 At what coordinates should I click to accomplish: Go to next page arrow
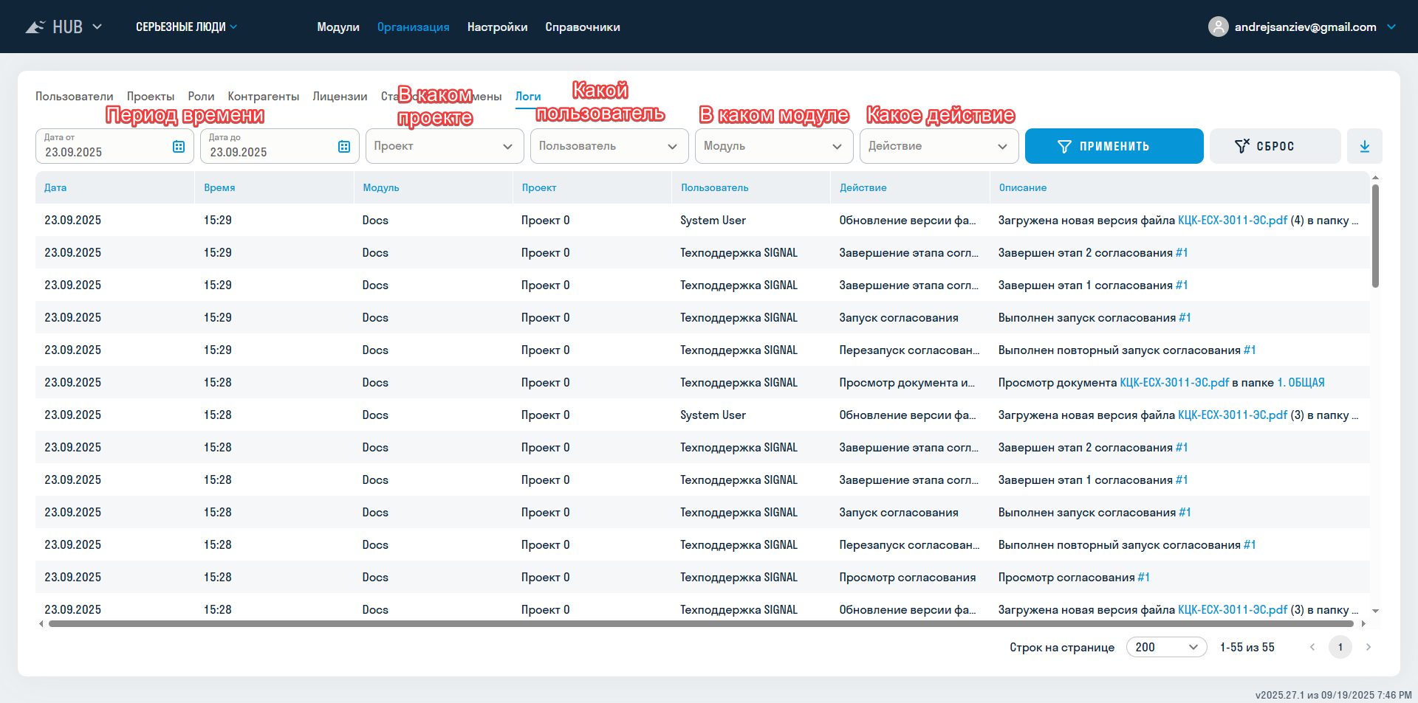pos(1369,647)
